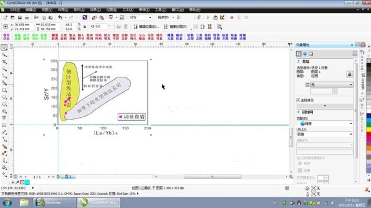Collapse the 总结 section
Screen dimensions: 371x208
click(299, 61)
